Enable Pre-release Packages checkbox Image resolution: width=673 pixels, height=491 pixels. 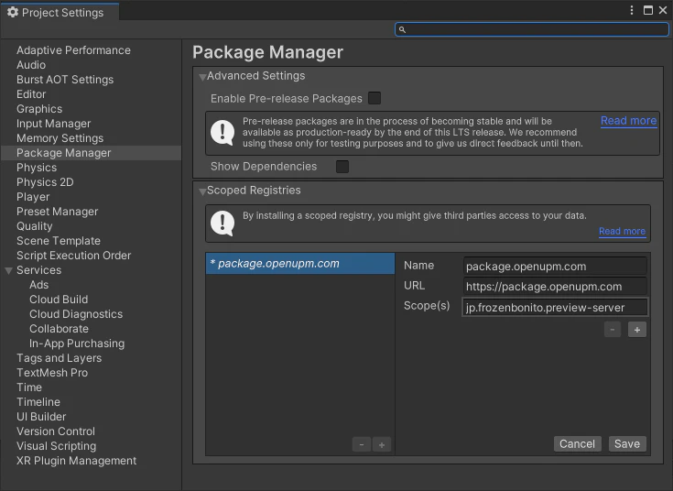tap(374, 98)
